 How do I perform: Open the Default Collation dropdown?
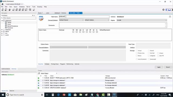[x=97, y=20]
